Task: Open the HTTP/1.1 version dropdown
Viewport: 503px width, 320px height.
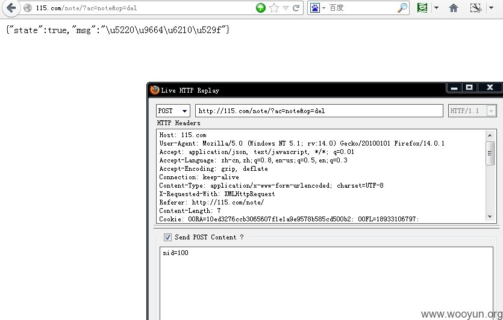Action: pyautogui.click(x=472, y=111)
